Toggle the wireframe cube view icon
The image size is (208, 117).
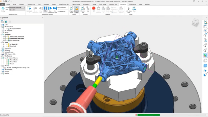pyautogui.click(x=205, y=60)
